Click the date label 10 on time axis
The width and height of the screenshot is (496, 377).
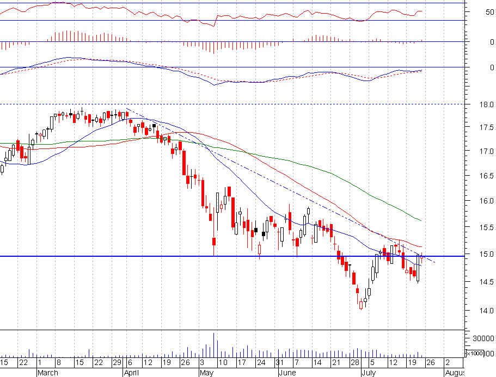tap(223, 362)
